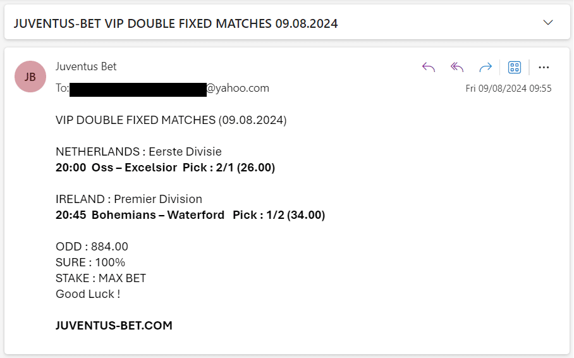Image resolution: width=574 pixels, height=358 pixels.
Task: Click the Fri 09/08/2024 09:55 timestamp
Action: (x=508, y=89)
